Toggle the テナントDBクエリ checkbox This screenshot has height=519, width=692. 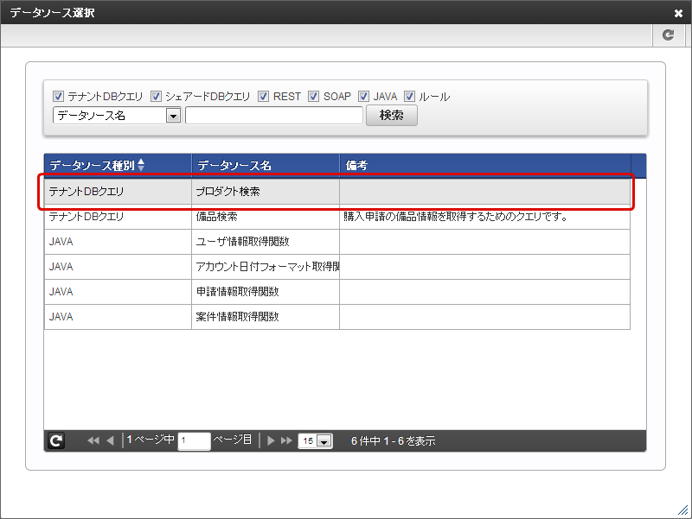(x=59, y=97)
